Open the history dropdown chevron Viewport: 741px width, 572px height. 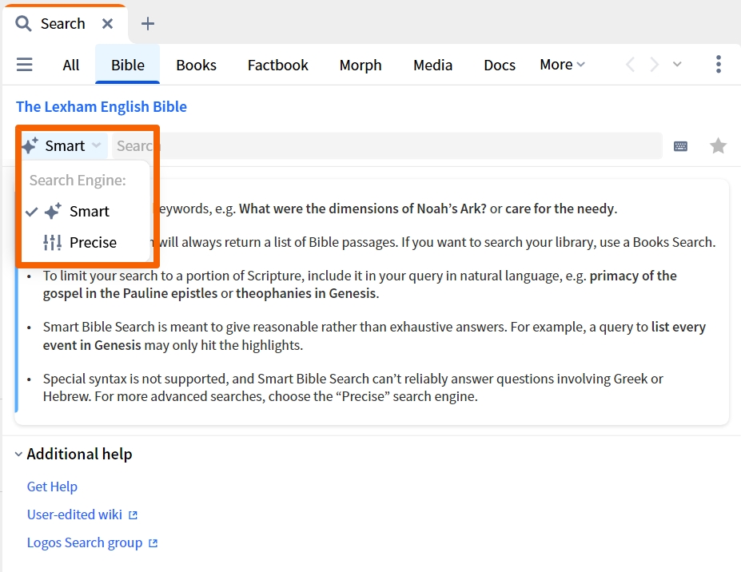[677, 64]
